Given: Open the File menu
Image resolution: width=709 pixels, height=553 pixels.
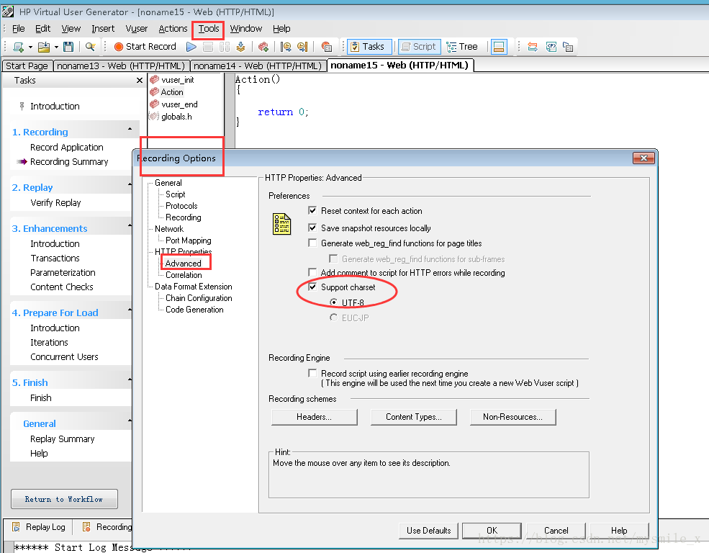Looking at the screenshot, I should (19, 29).
